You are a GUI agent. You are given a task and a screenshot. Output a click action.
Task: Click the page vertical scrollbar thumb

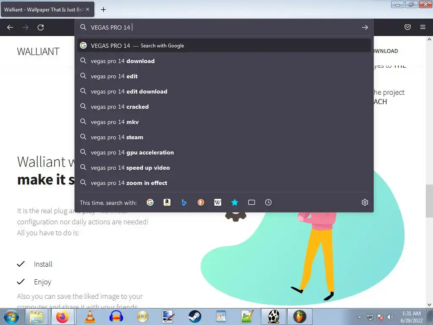click(429, 201)
